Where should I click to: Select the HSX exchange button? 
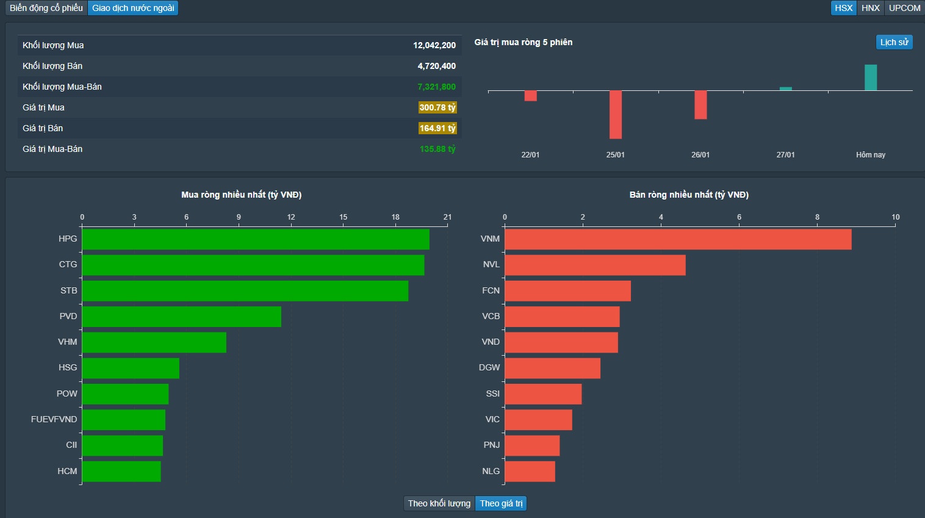tap(843, 8)
